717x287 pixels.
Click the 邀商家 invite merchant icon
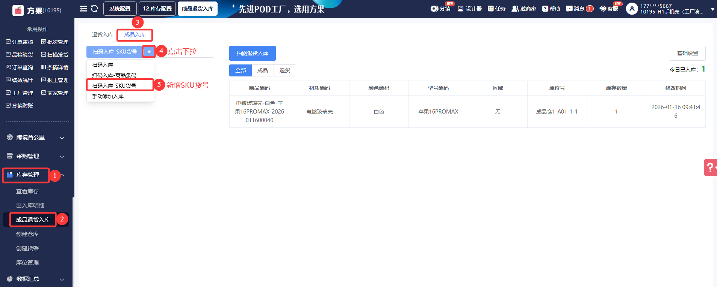click(x=523, y=9)
